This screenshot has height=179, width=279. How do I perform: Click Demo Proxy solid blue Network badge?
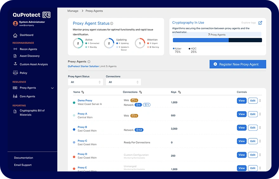click(138, 105)
